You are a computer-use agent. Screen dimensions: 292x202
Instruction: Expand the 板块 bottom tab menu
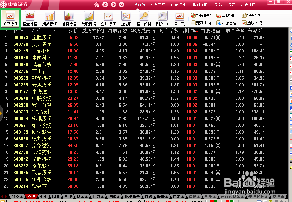tap(162, 196)
